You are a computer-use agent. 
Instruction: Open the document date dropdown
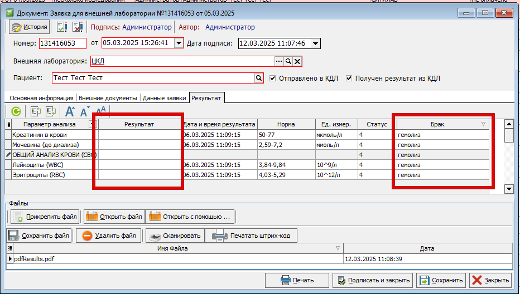(179, 43)
